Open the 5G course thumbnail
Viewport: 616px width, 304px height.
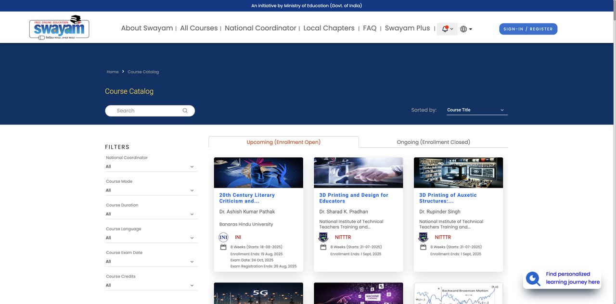tap(258, 293)
